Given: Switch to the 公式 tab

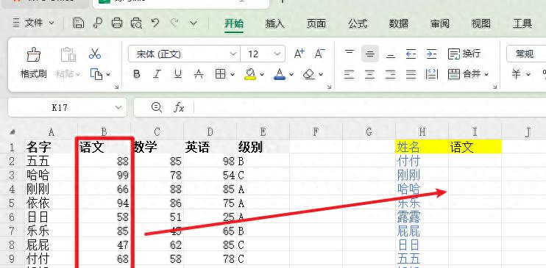Looking at the screenshot, I should [358, 23].
